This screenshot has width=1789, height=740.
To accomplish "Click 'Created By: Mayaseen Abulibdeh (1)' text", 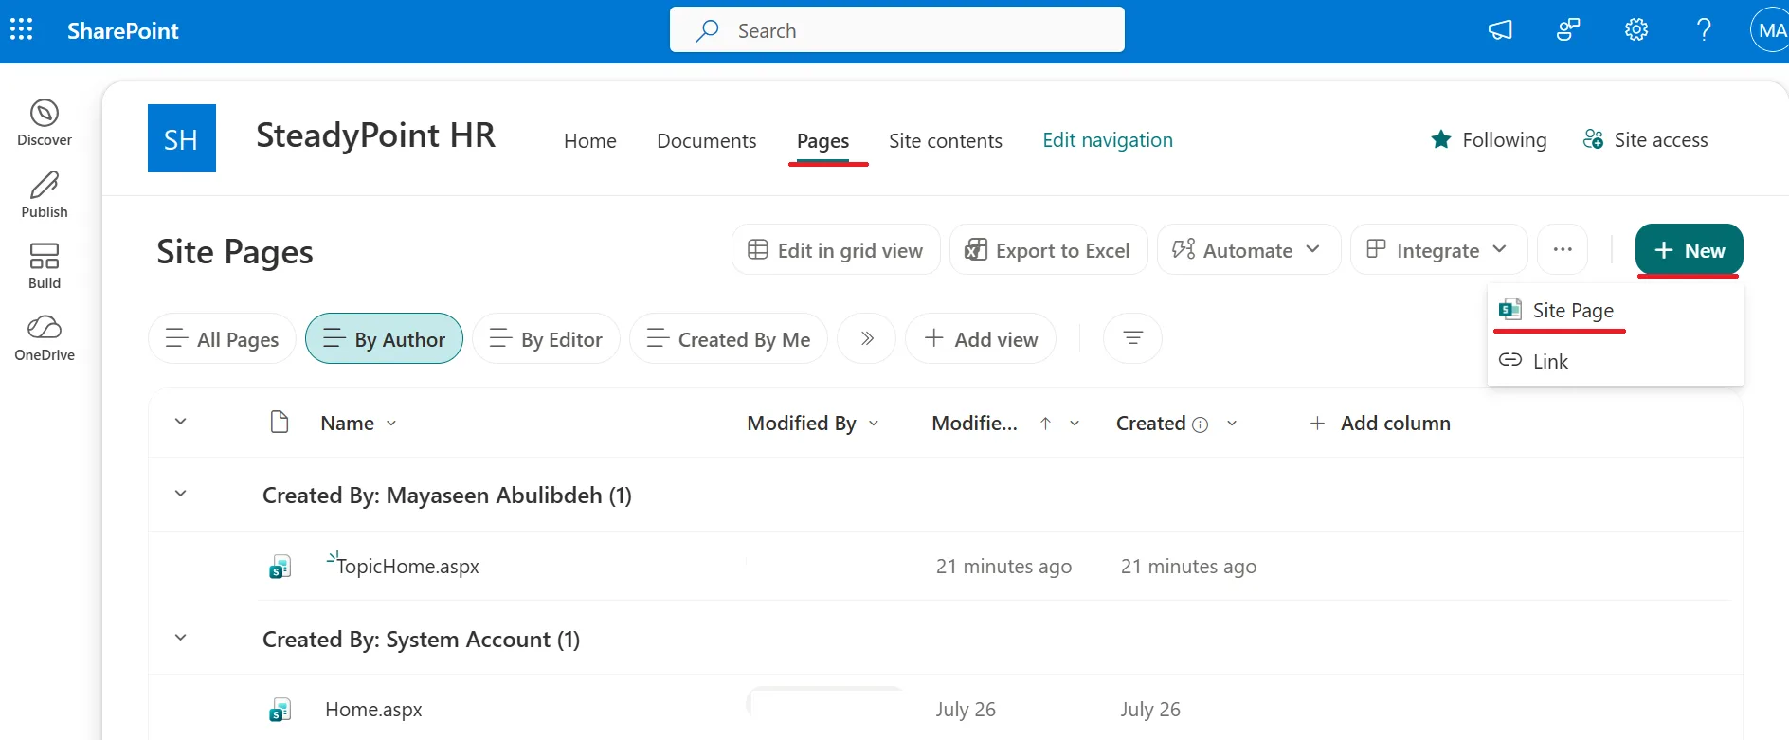I will pos(447,496).
